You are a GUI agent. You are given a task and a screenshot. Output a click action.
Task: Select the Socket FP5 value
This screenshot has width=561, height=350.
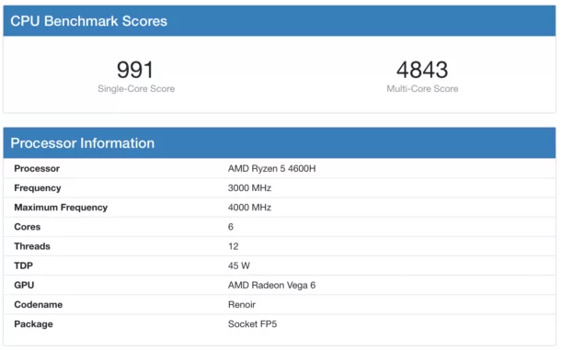coord(252,324)
